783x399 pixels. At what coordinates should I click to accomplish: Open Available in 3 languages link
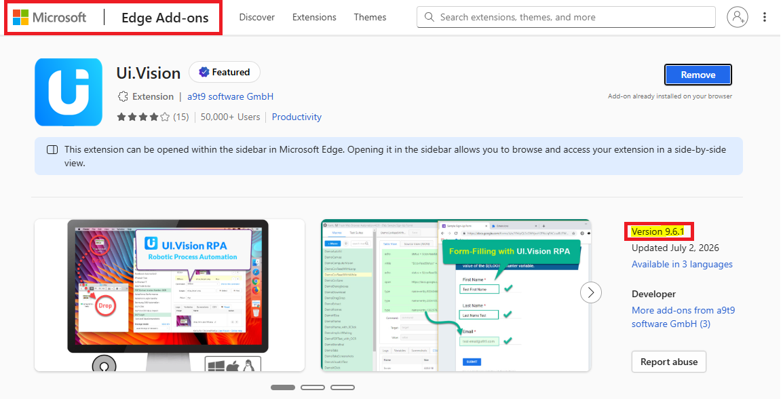pos(682,264)
